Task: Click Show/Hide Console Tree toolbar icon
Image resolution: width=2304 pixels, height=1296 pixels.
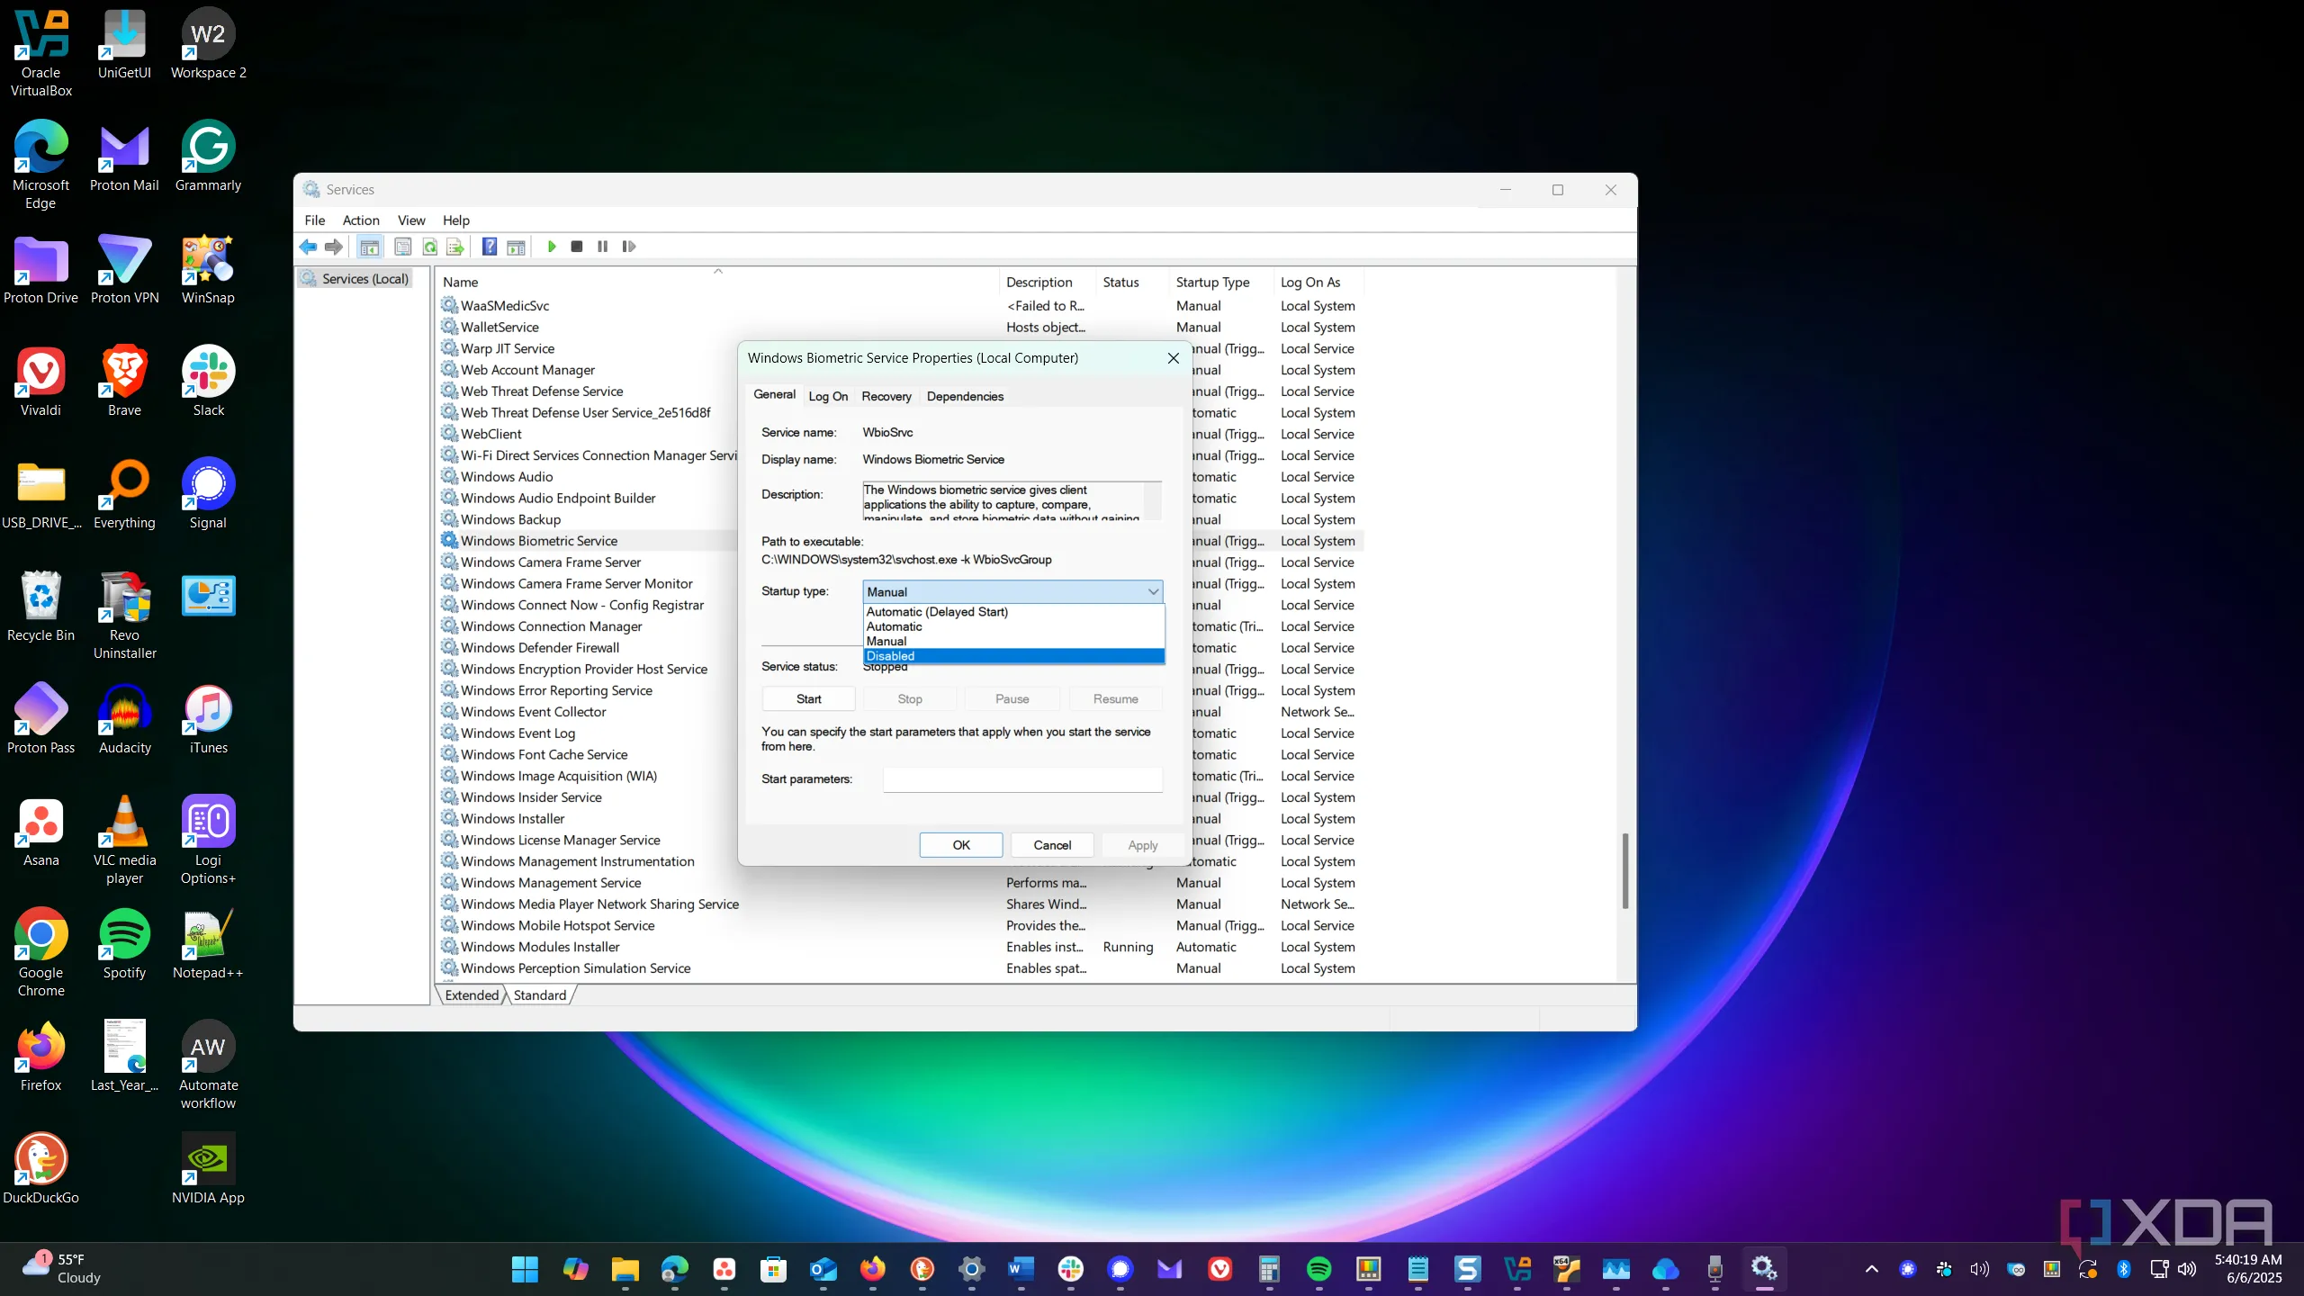Action: (x=369, y=247)
